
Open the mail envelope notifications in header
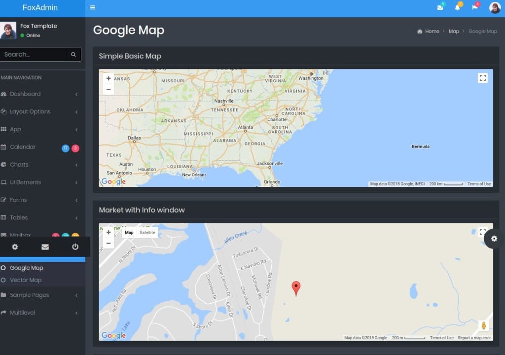[x=440, y=7]
